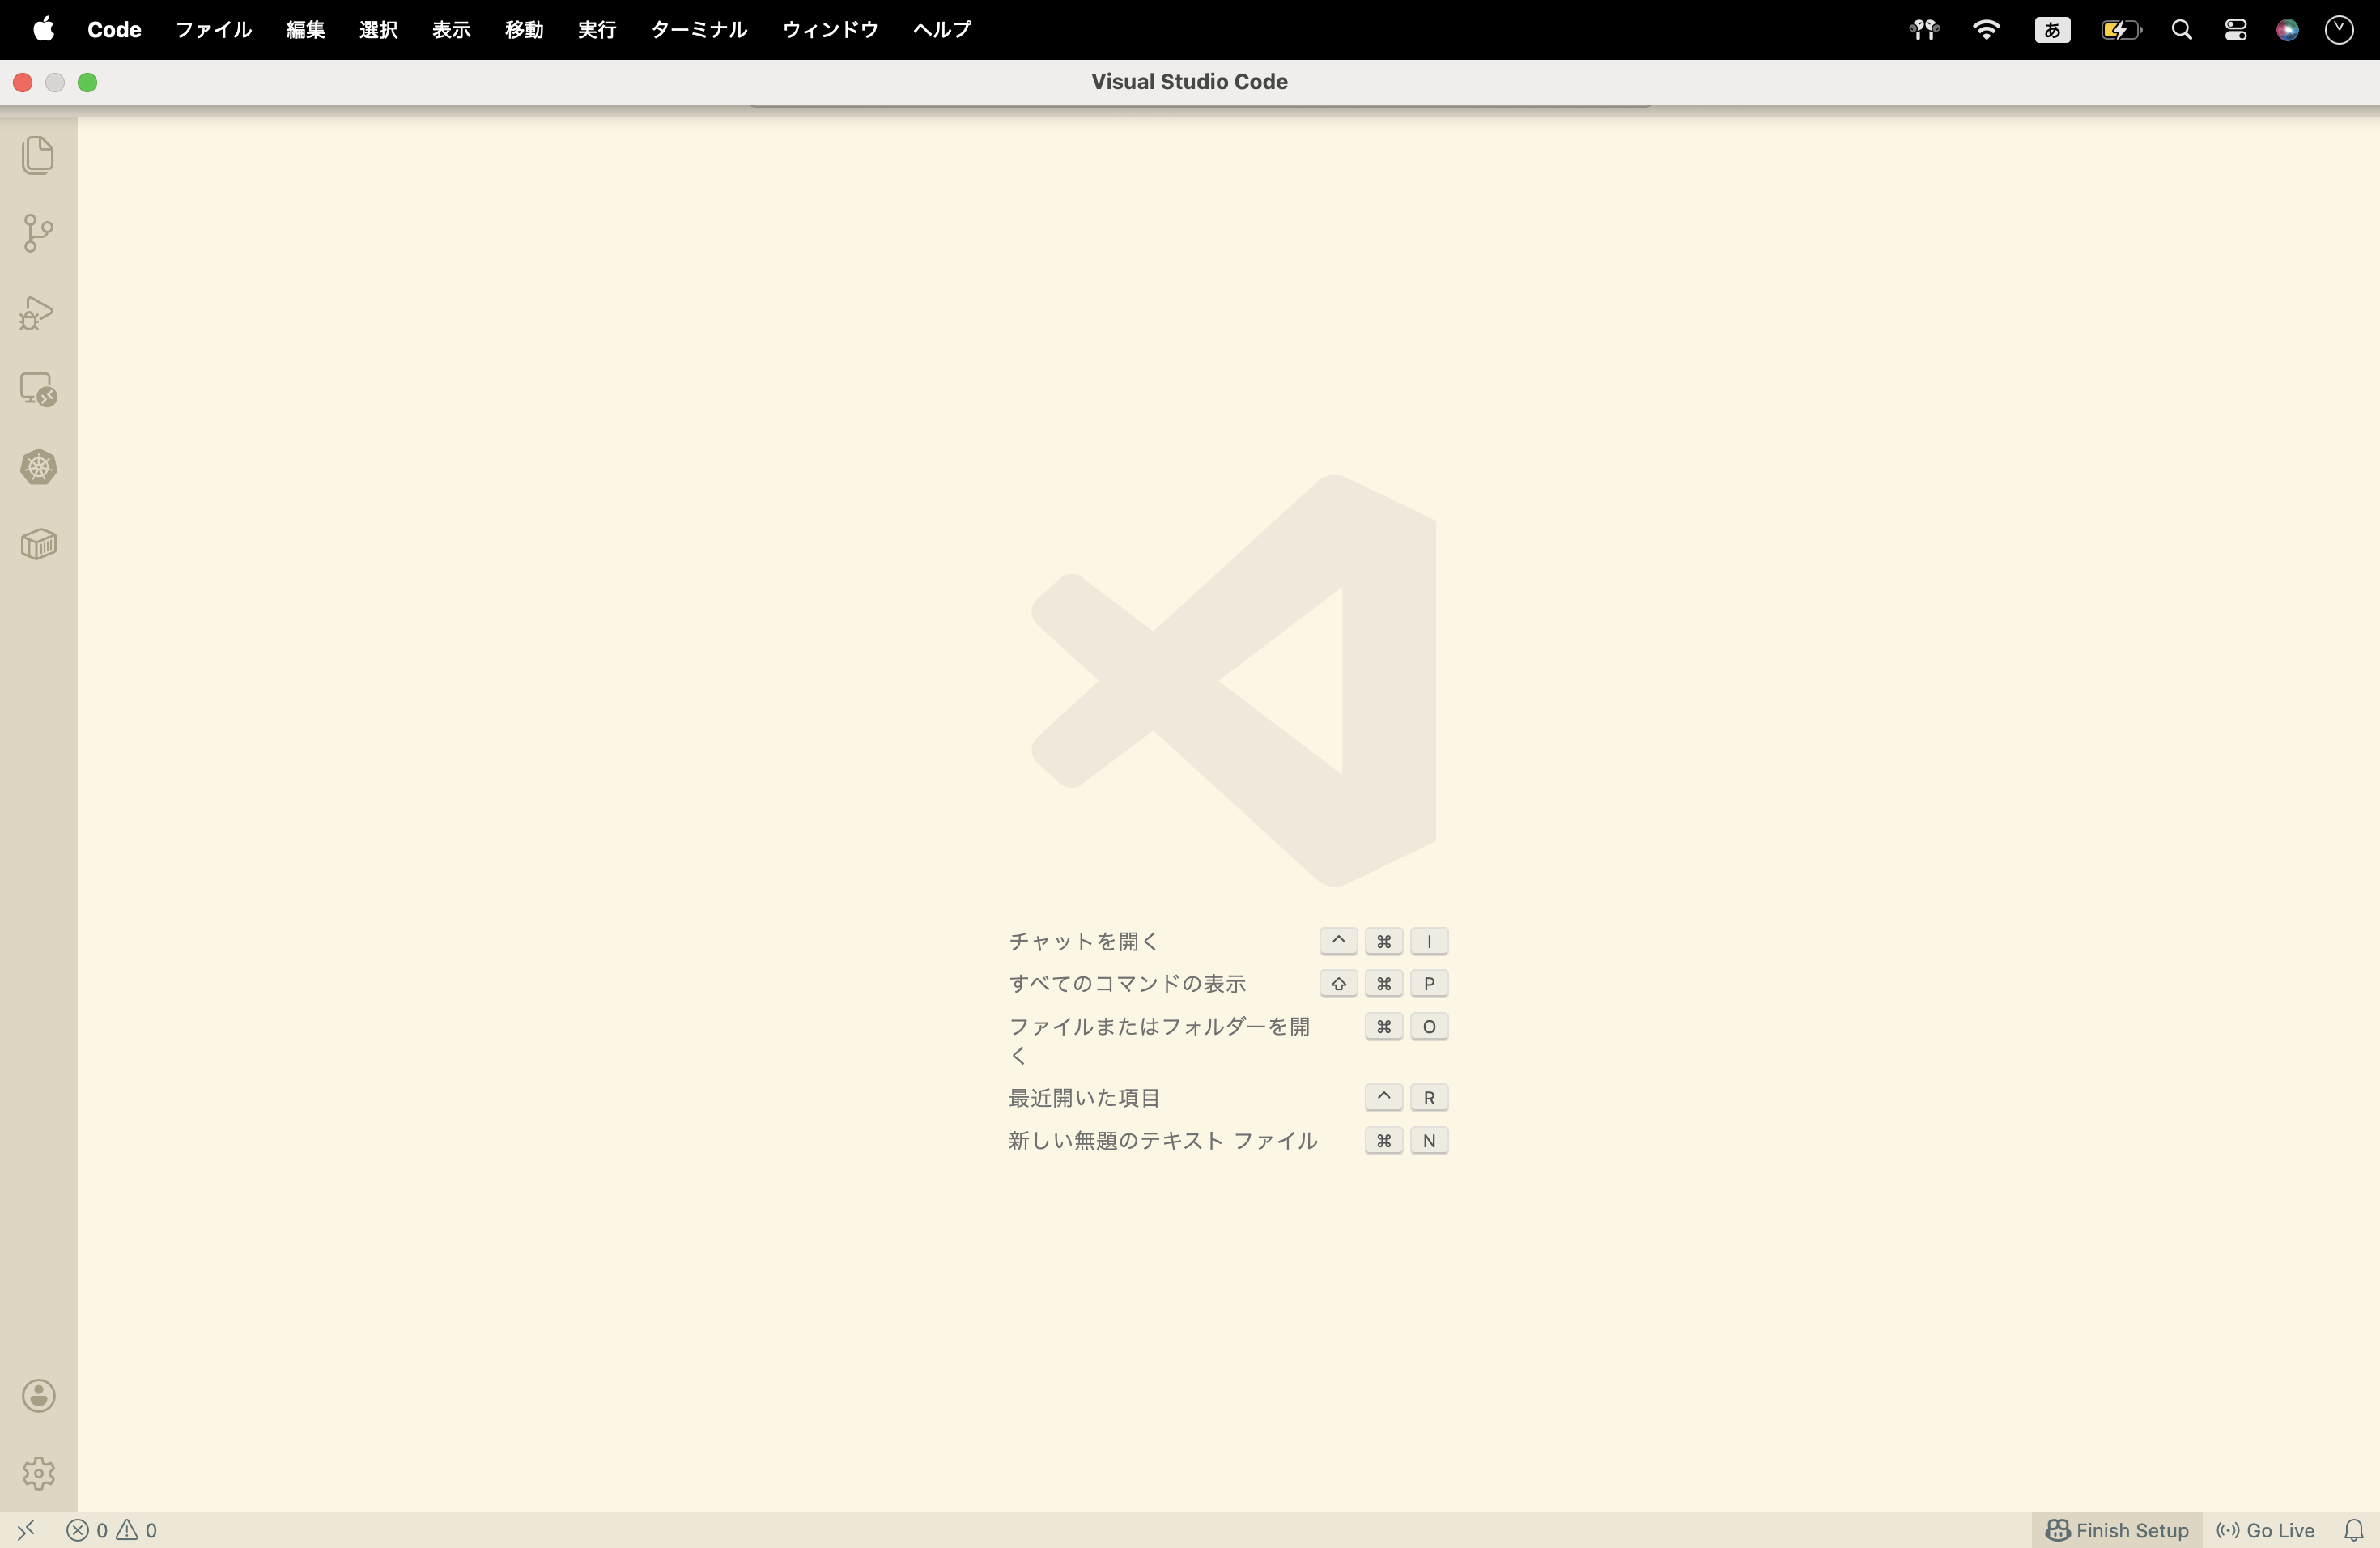Open the ヘルプ menu
2380x1548 pixels.
click(x=940, y=29)
